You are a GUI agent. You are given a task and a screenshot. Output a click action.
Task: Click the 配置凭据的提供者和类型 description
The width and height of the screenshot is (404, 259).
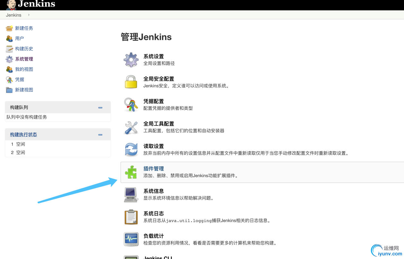pyautogui.click(x=168, y=108)
